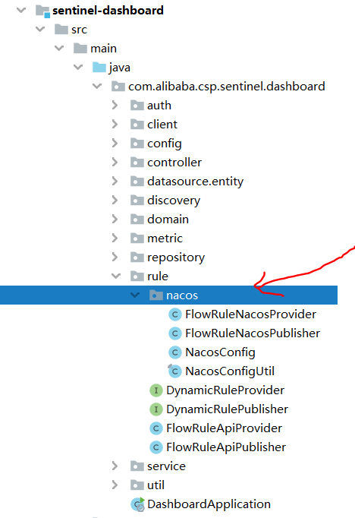Image resolution: width=355 pixels, height=518 pixels.
Task: Click the src folder icon
Action: pyautogui.click(x=61, y=30)
